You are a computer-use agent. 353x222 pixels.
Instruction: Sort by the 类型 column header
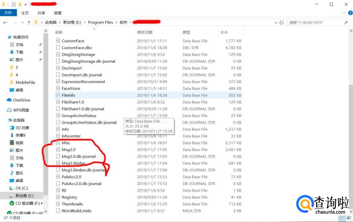click(186, 32)
